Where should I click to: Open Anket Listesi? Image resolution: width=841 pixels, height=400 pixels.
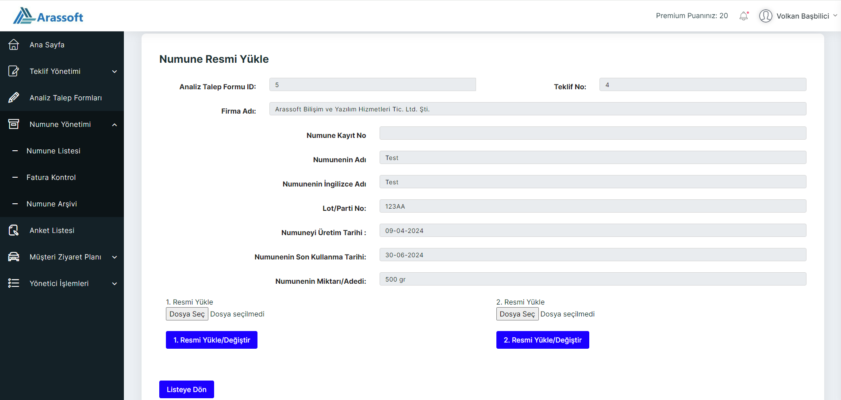pyautogui.click(x=52, y=230)
